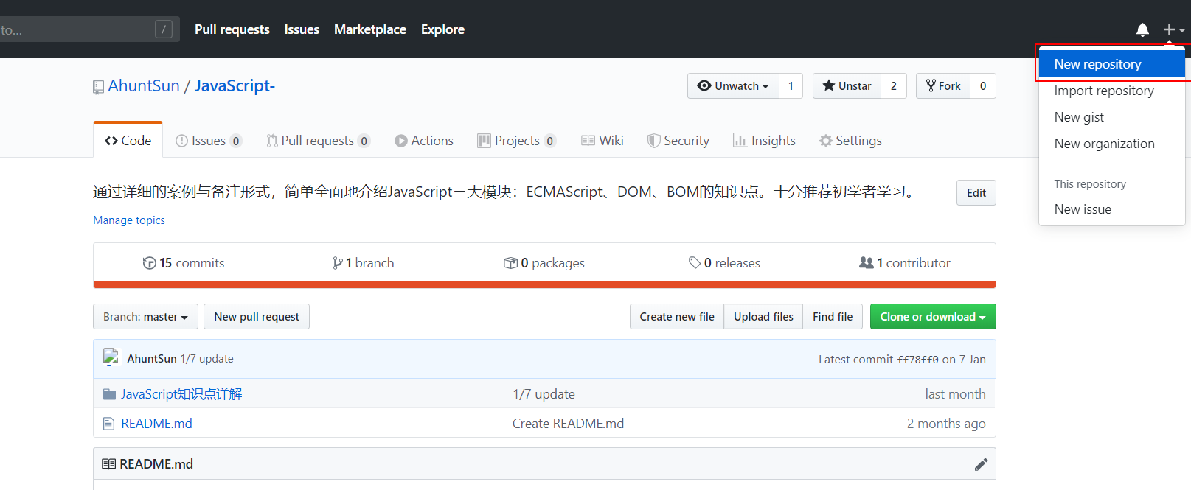Click AhuntSun avatar in commit row
This screenshot has width=1191, height=490.
pyautogui.click(x=111, y=357)
